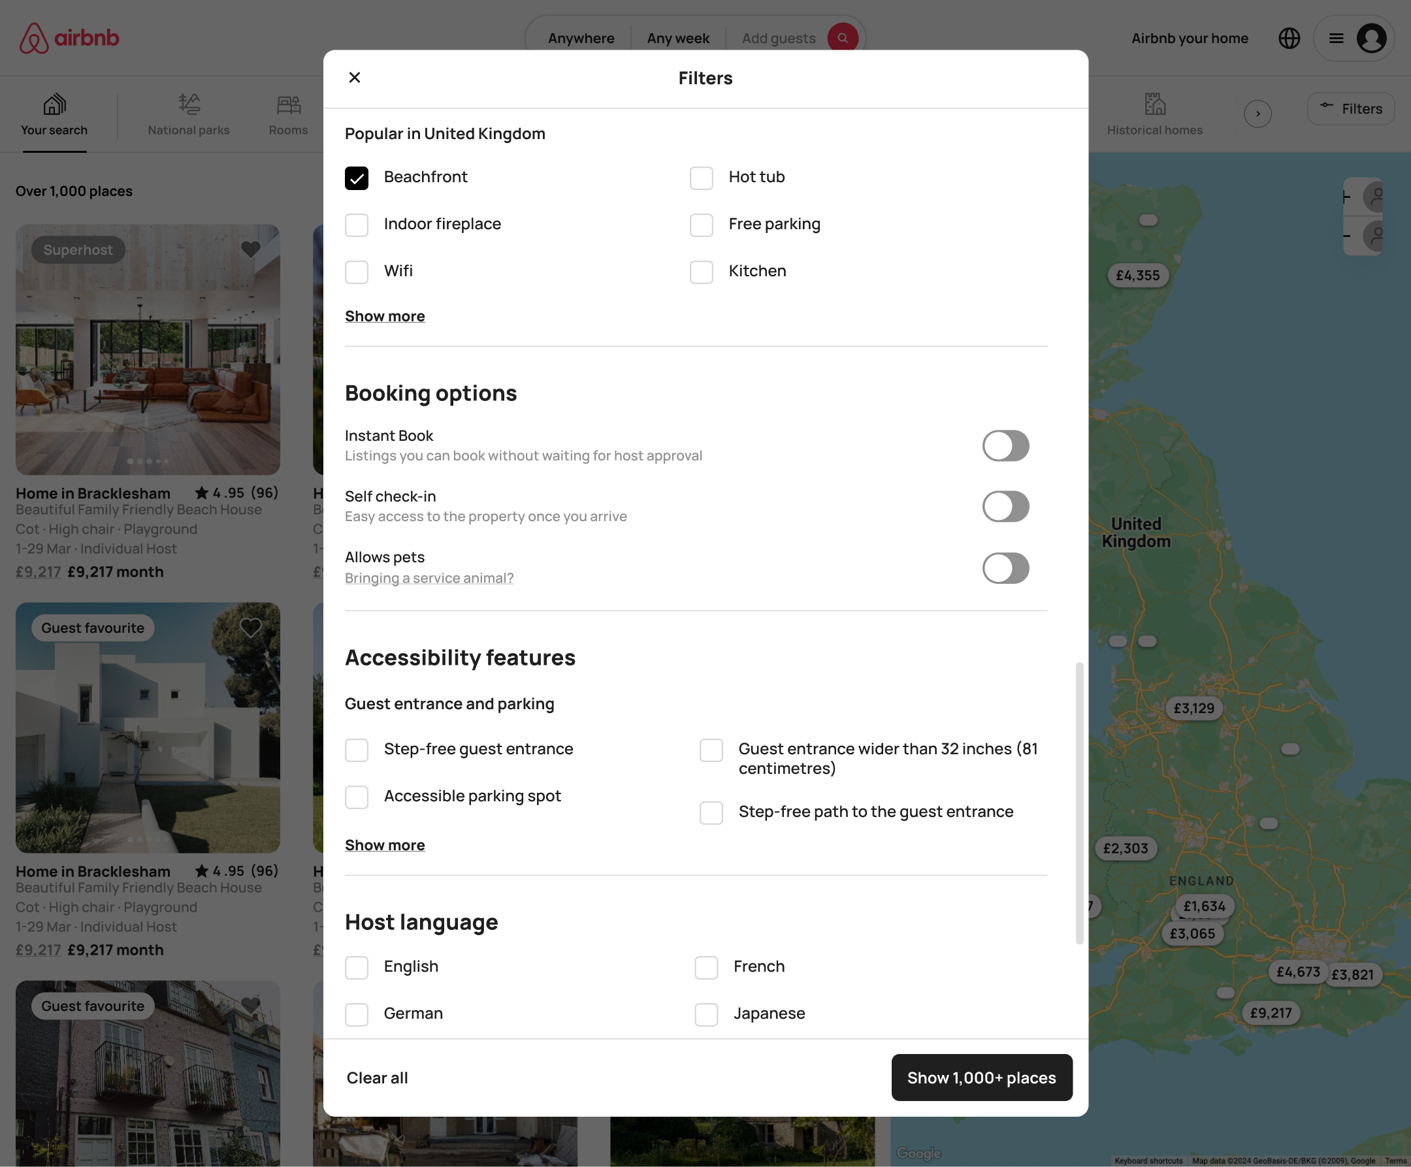Click the red search magnifier icon
This screenshot has height=1167, width=1411.
coord(843,38)
